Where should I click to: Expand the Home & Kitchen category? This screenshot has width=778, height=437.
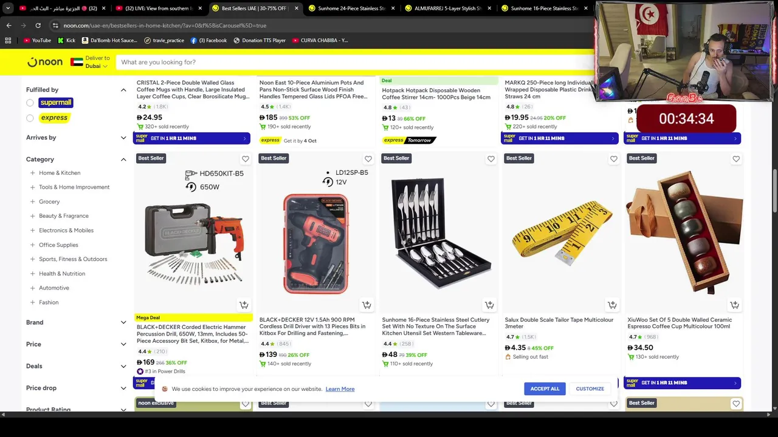point(33,173)
